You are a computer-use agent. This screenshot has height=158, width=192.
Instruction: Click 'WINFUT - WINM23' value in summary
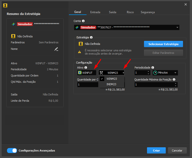coord(47,63)
